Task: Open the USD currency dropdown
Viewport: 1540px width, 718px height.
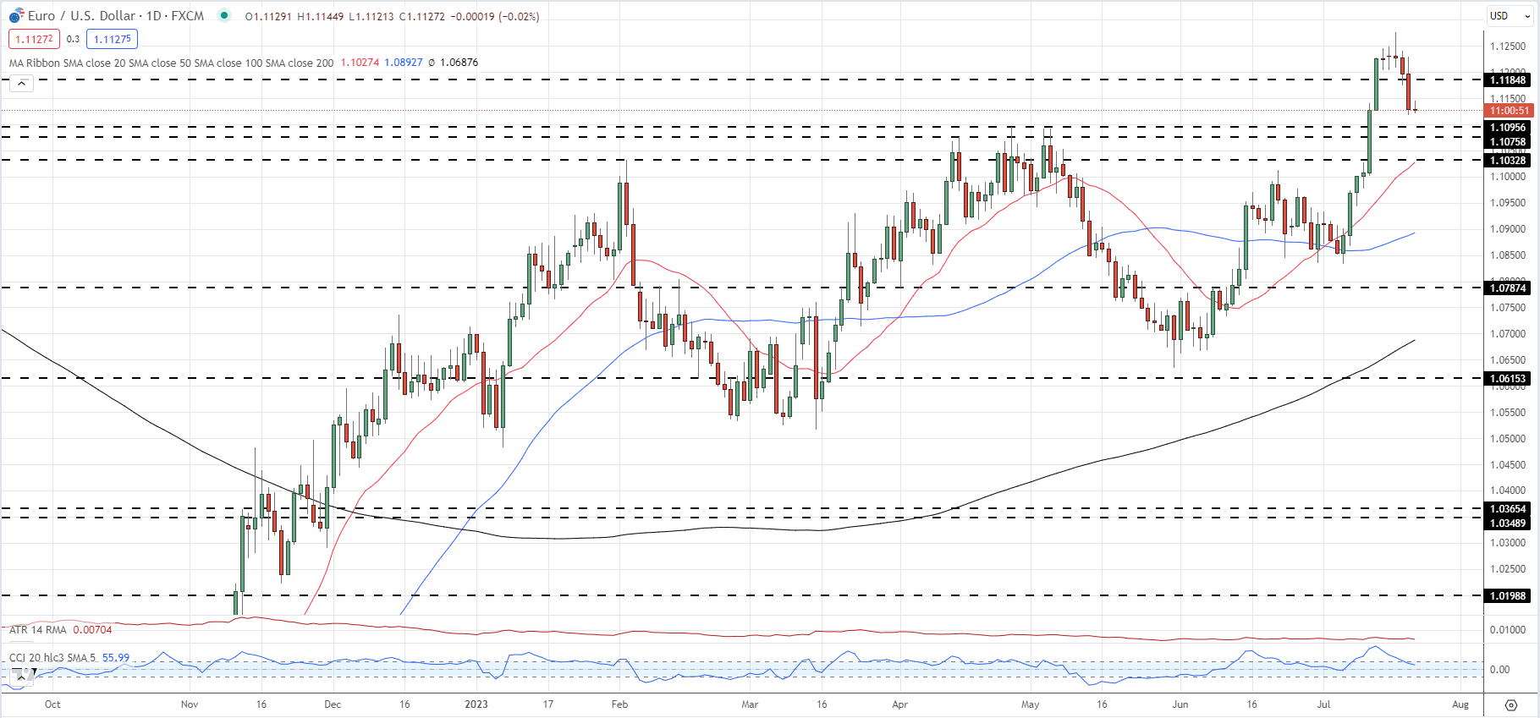Action: pyautogui.click(x=1510, y=15)
